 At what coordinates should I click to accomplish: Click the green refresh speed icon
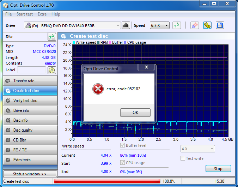pyautogui.click(x=177, y=25)
